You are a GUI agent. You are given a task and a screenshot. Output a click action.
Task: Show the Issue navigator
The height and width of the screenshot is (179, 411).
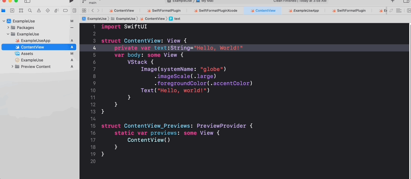[39, 10]
